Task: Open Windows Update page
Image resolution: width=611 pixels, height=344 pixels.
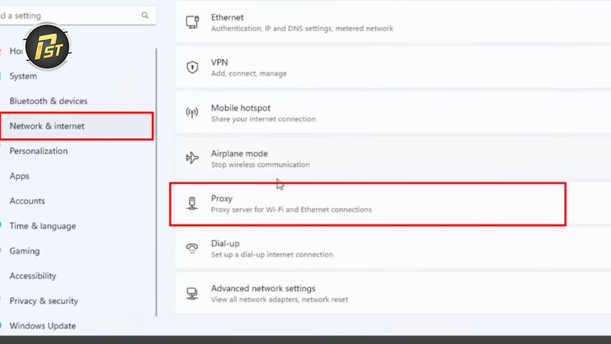Action: coord(42,326)
